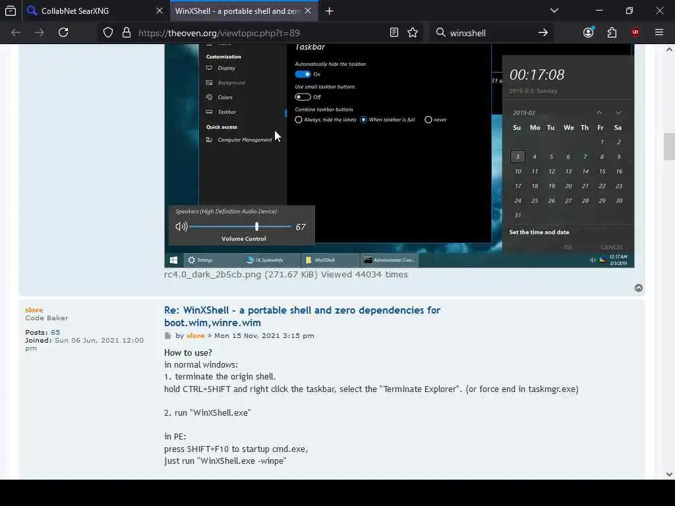
Task: Open the tracking protection shield icon
Action: click(108, 33)
